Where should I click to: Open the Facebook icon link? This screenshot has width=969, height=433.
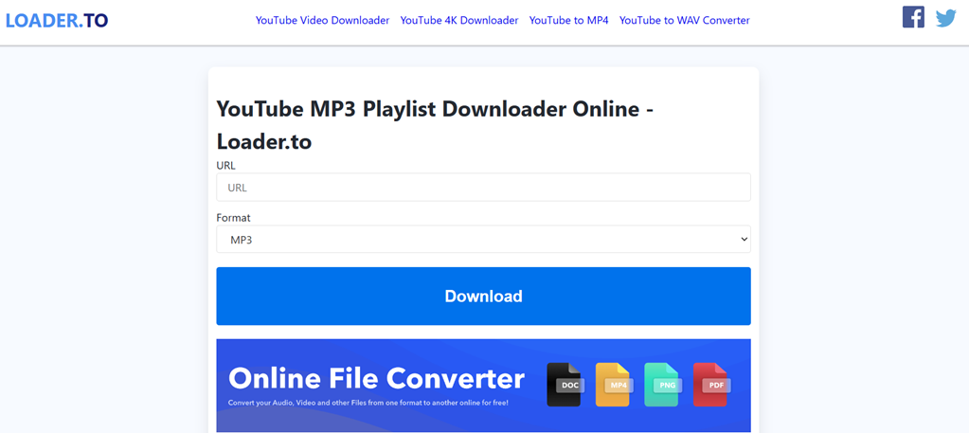(913, 17)
